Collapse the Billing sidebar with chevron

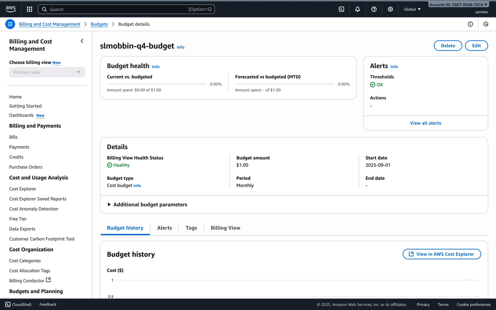coord(82,41)
